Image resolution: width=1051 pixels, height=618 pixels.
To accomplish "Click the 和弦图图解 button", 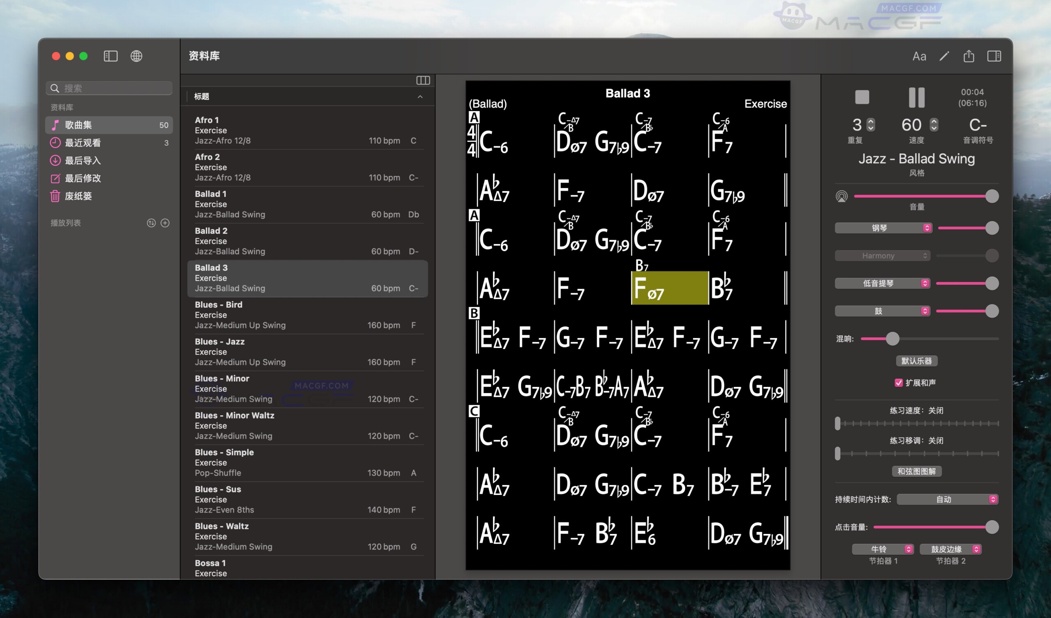I will pos(916,471).
